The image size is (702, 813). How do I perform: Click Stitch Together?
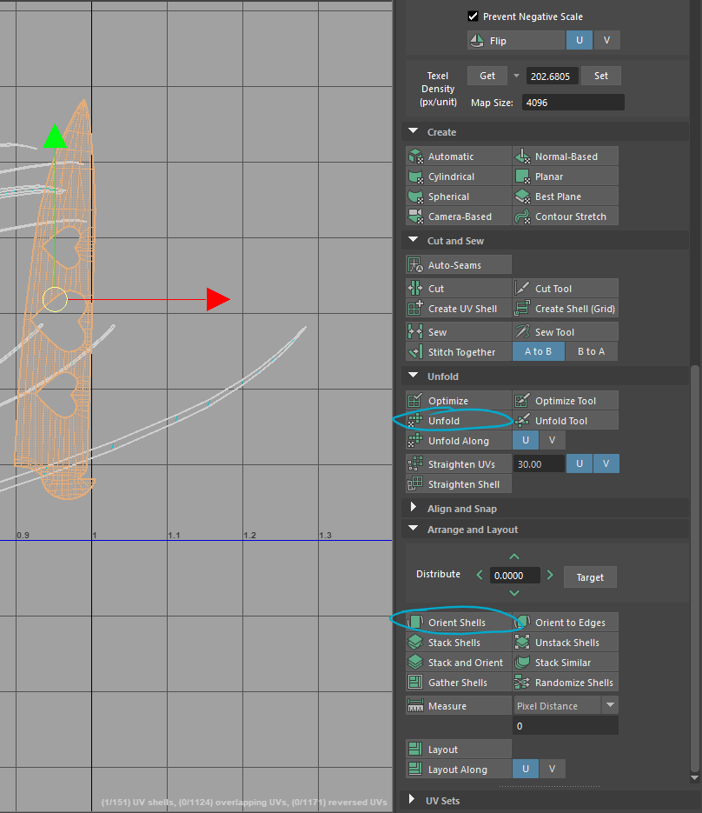[459, 352]
